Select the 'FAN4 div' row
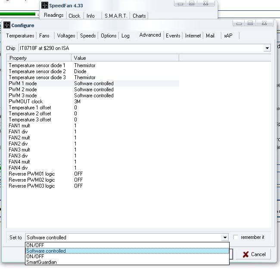The image size is (280, 269). [x=93, y=168]
